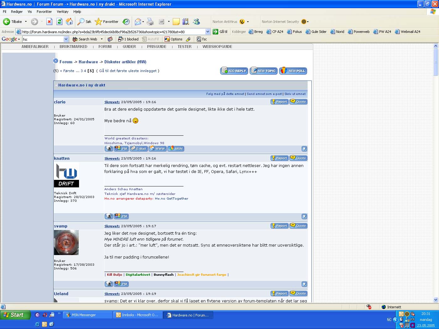Click the vertical scrollbar down arrow

point(436,300)
